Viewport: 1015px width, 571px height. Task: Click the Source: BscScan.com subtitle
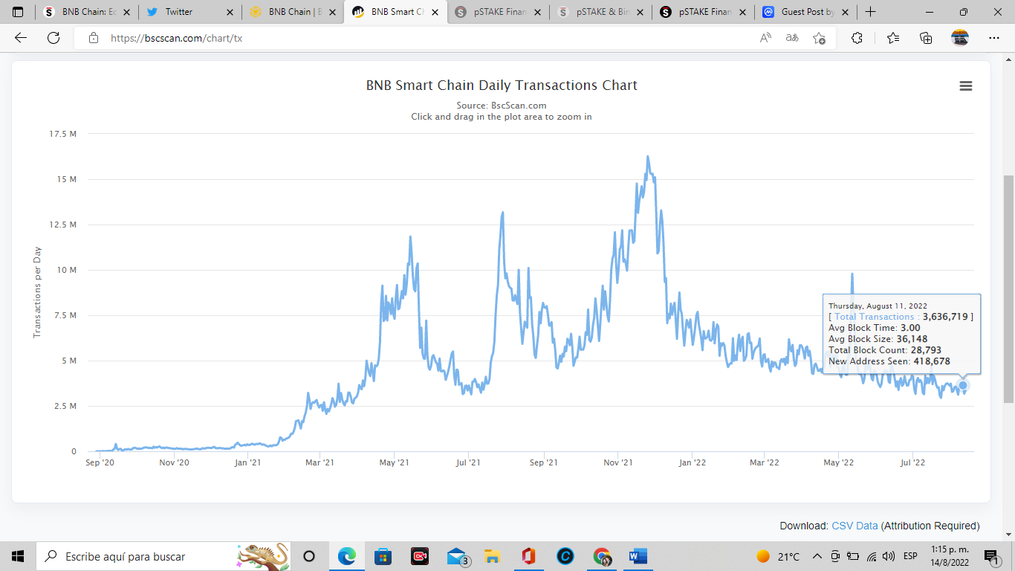pyautogui.click(x=502, y=106)
